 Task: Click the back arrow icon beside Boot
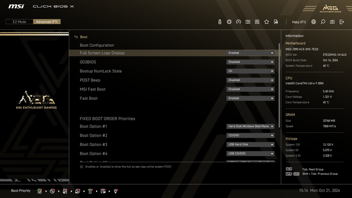[x=76, y=37]
